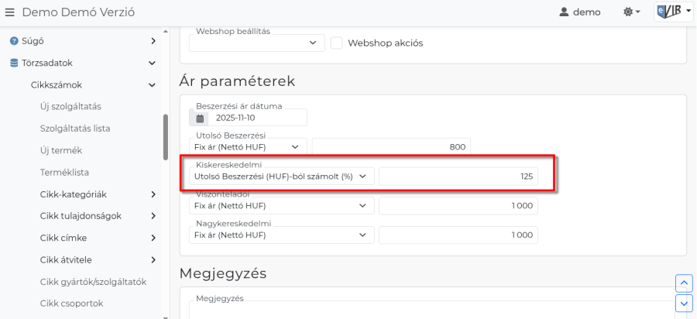The width and height of the screenshot is (697, 319).
Task: Collapse the Törzsadatok menu section
Action: [153, 63]
